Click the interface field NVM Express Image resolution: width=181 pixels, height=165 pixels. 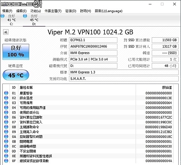click(93, 53)
